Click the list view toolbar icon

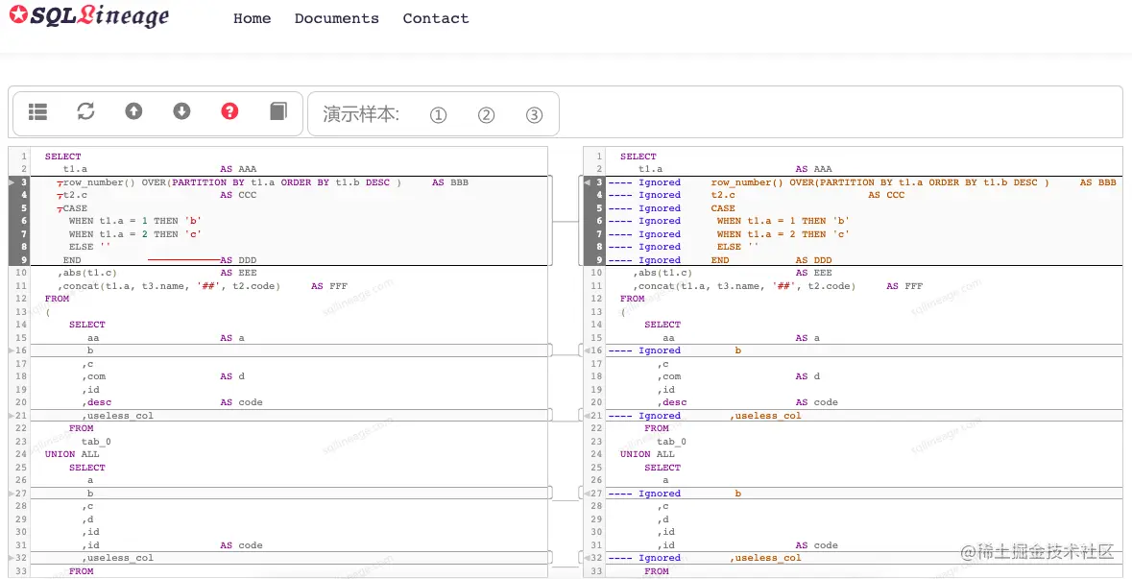[x=37, y=111]
